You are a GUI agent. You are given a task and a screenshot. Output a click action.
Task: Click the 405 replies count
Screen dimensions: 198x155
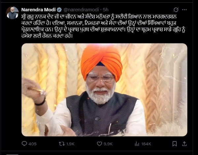coord(32,144)
